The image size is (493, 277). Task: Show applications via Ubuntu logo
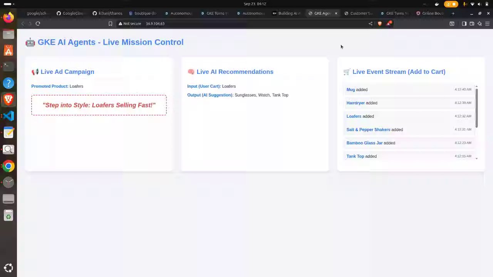(x=8, y=268)
